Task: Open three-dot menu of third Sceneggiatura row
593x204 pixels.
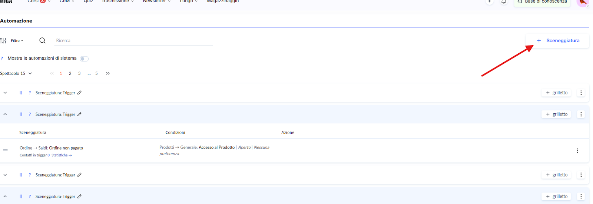Action: click(x=581, y=175)
